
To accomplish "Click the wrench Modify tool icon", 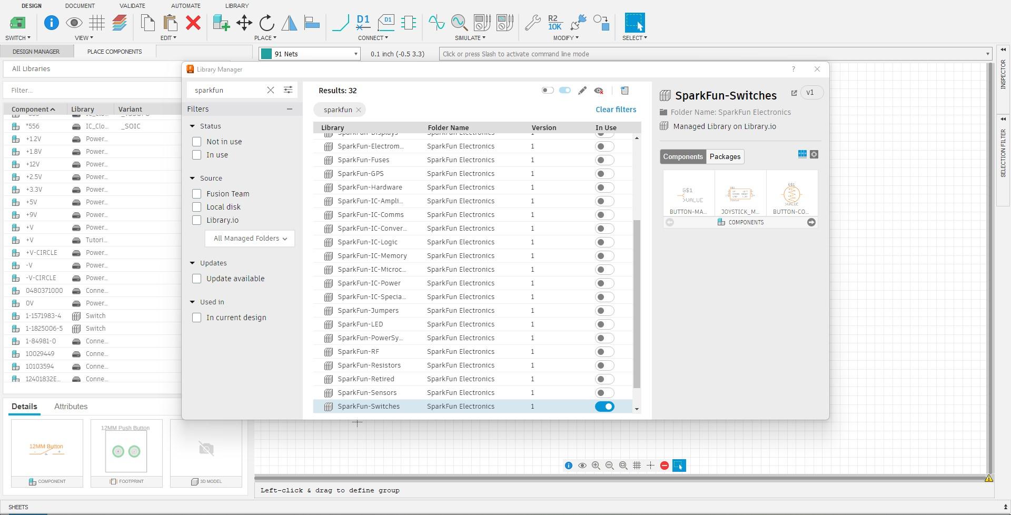I will click(x=532, y=23).
